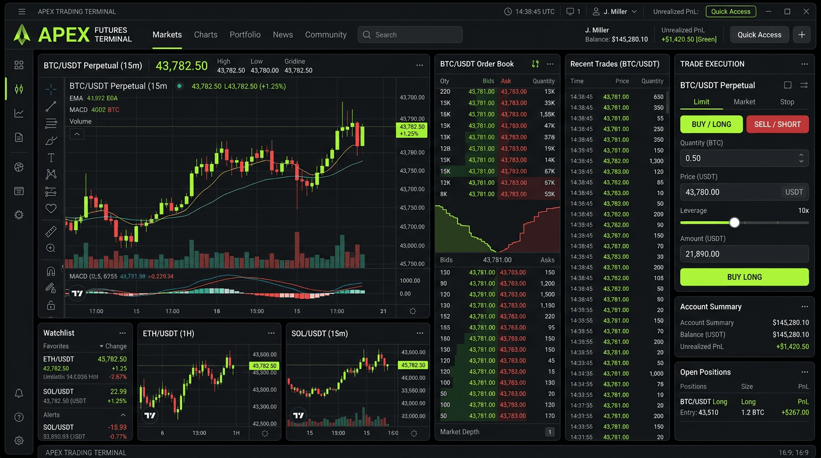Click the zoom-in magnifier tool
821x458 pixels.
pos(51,248)
